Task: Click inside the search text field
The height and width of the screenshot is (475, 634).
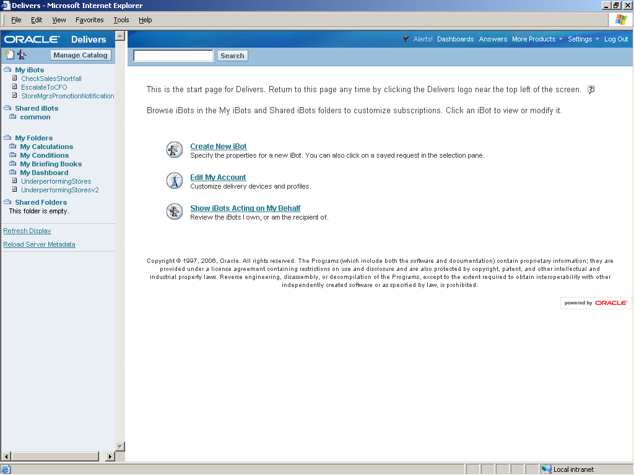Action: (173, 56)
